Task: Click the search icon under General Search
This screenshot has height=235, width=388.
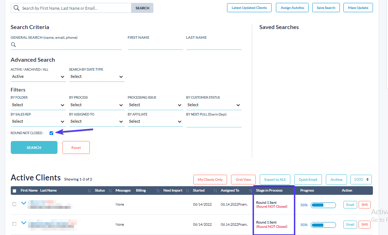Action: pos(13,44)
